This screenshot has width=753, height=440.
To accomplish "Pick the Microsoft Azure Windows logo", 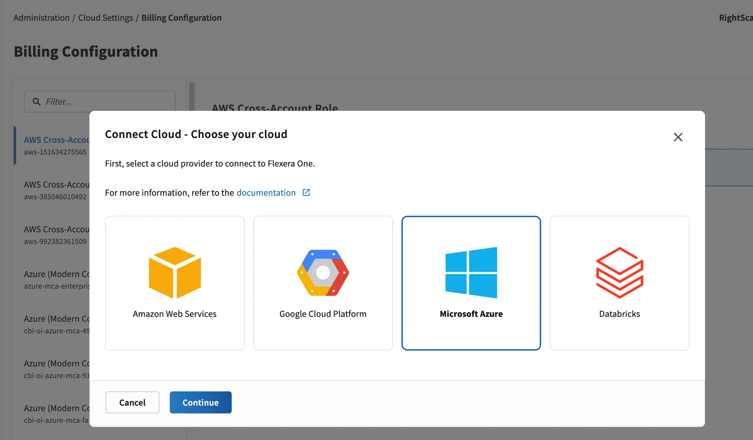I will 471,273.
